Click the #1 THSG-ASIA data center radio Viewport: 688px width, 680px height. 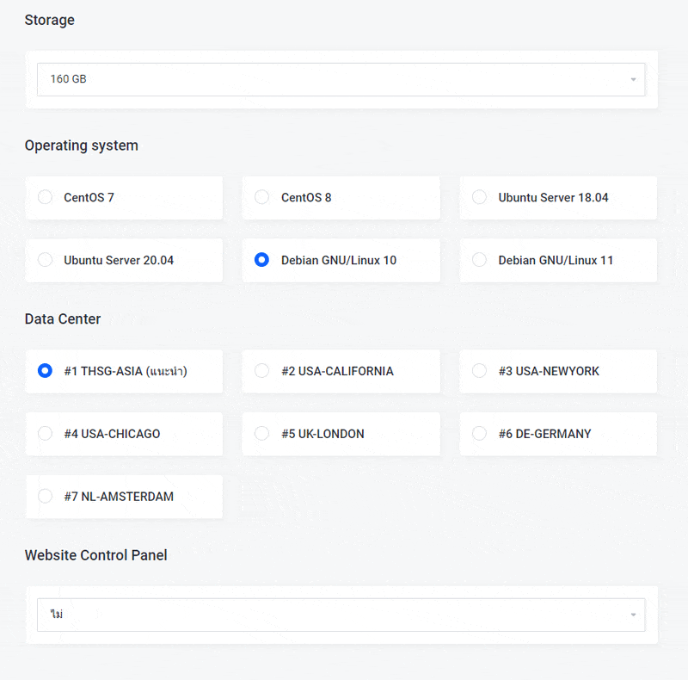click(x=45, y=371)
